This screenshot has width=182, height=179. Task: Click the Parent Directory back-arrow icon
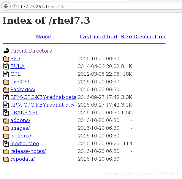[x=6, y=51]
